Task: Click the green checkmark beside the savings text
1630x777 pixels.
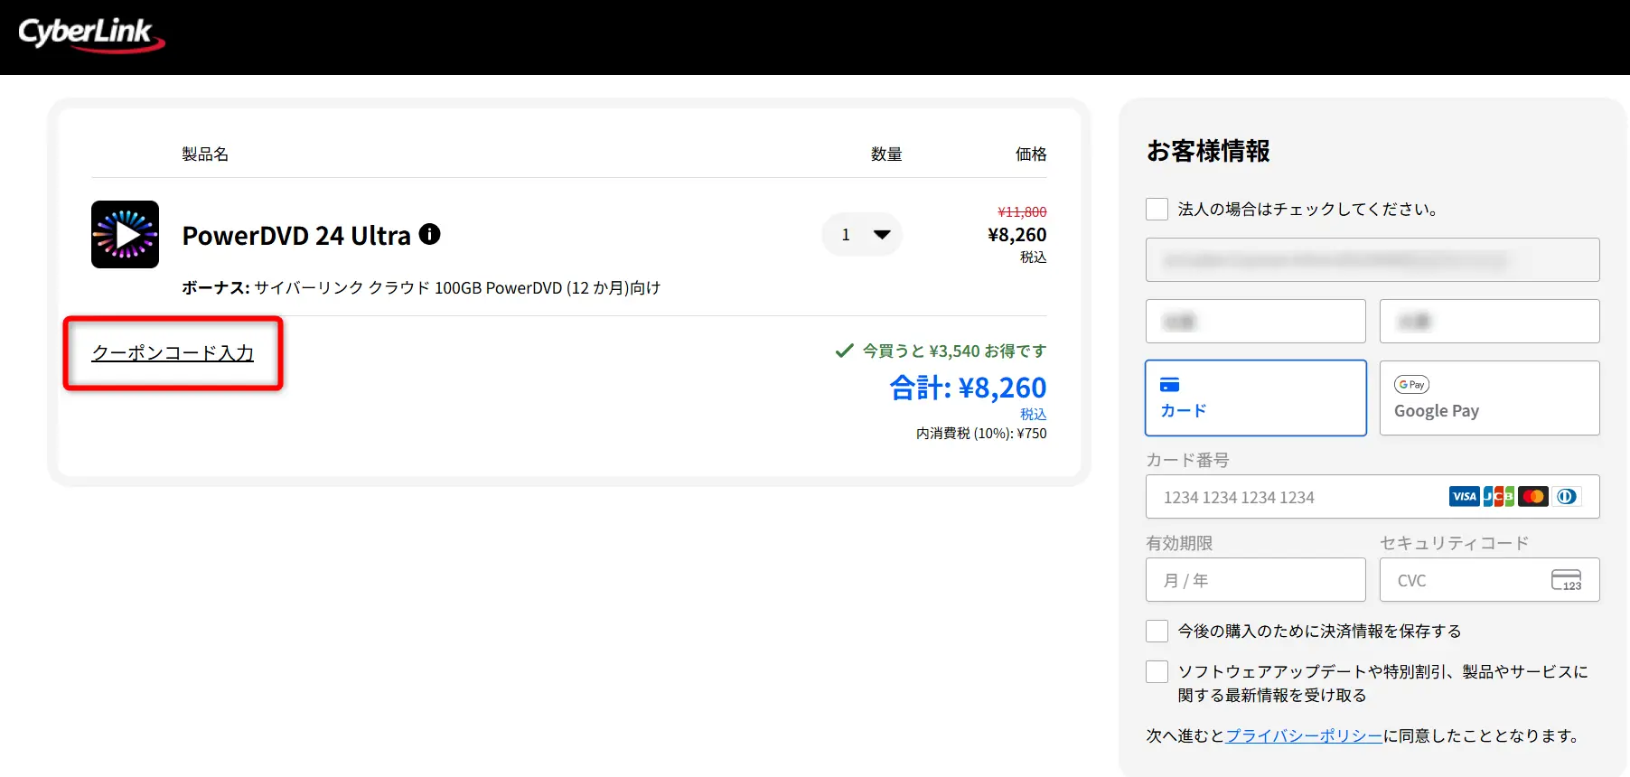Action: tap(845, 351)
